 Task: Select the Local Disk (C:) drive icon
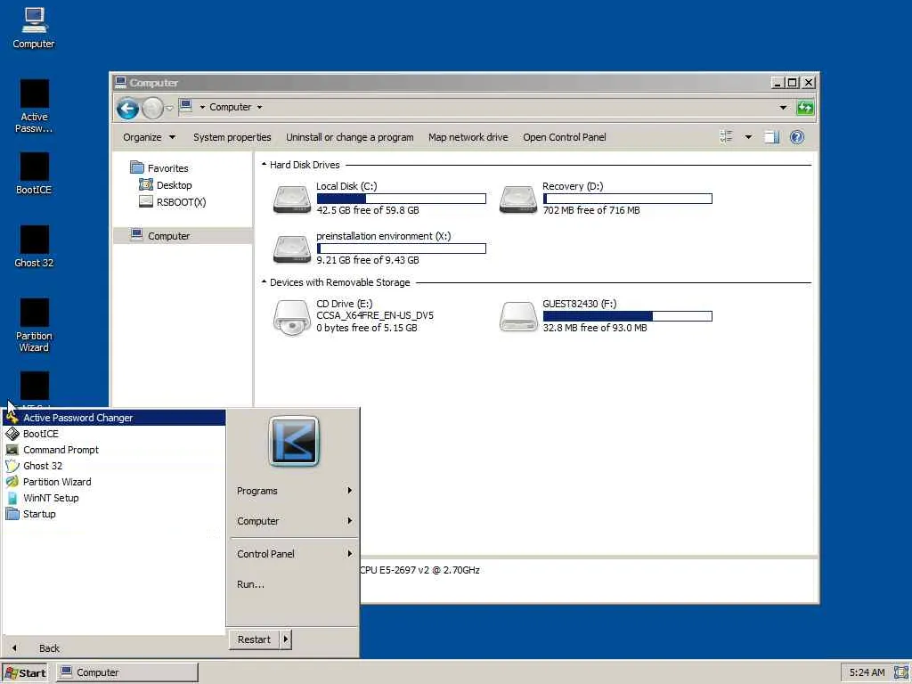(x=291, y=199)
